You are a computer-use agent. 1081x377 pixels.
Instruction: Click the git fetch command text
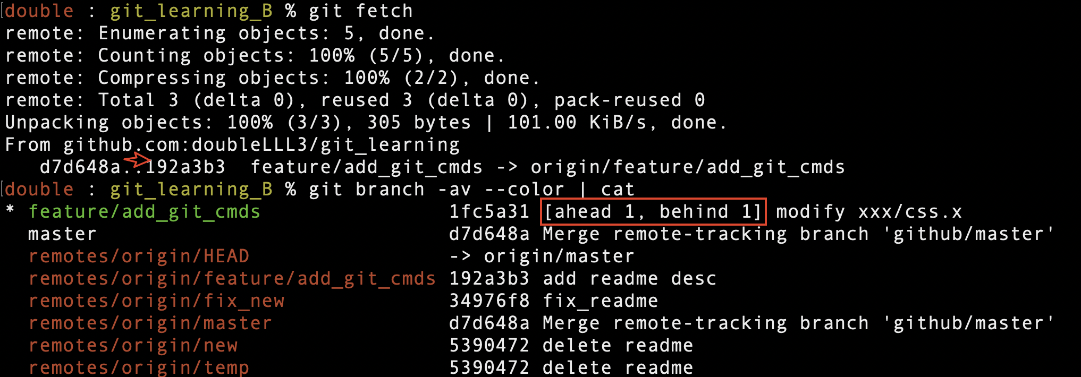click(x=361, y=11)
